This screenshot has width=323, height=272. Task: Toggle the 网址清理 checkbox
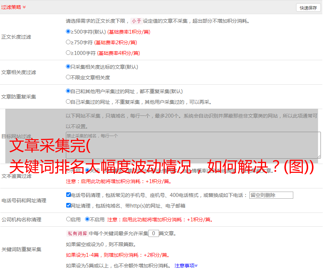point(69,205)
